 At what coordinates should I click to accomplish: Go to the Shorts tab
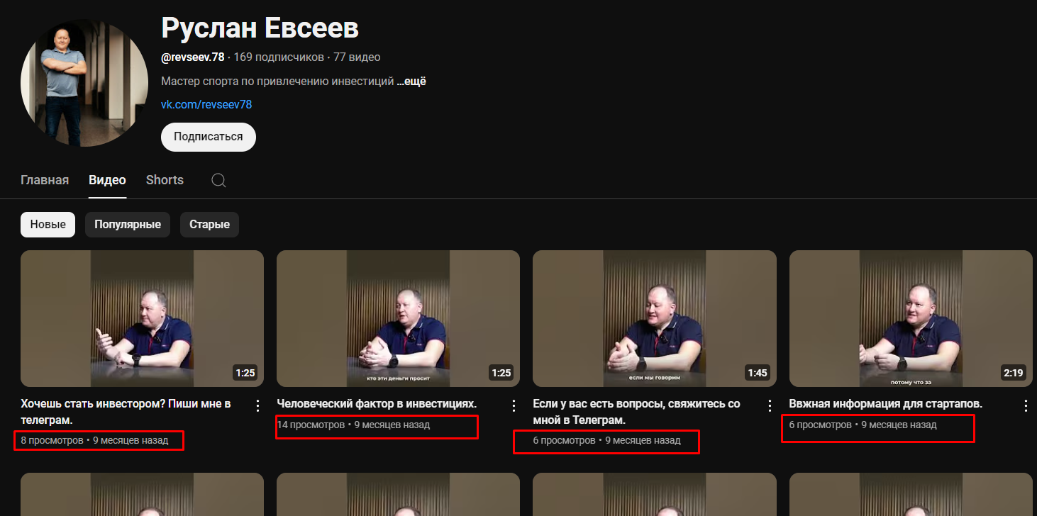165,180
